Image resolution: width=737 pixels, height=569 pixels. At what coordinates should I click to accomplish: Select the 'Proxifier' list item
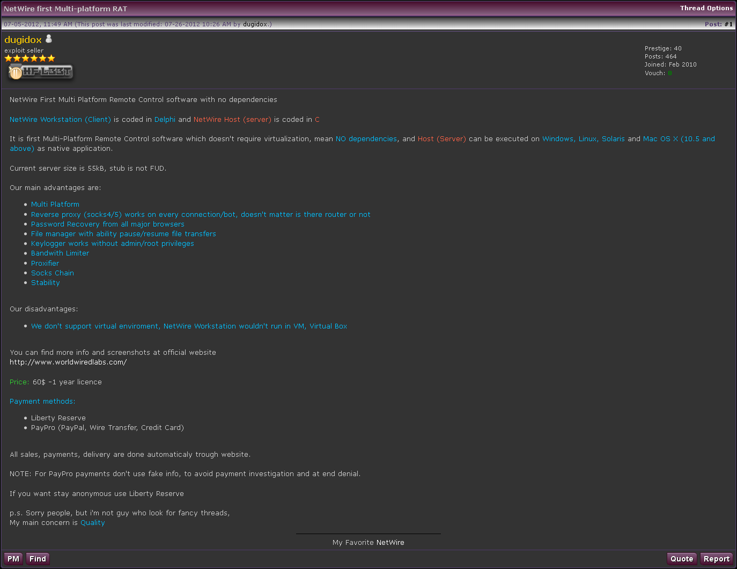pos(45,264)
